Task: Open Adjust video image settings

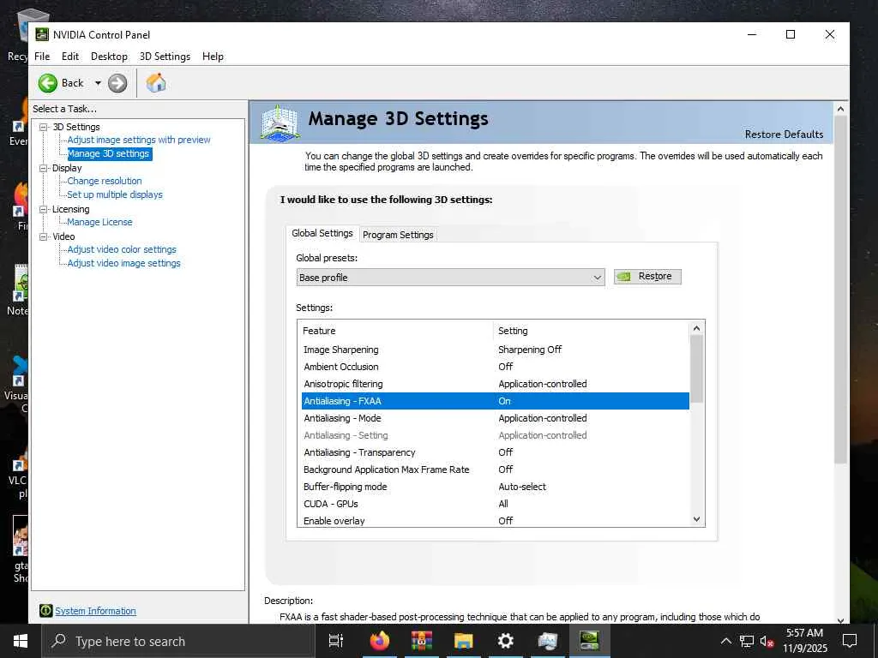Action: tap(123, 263)
